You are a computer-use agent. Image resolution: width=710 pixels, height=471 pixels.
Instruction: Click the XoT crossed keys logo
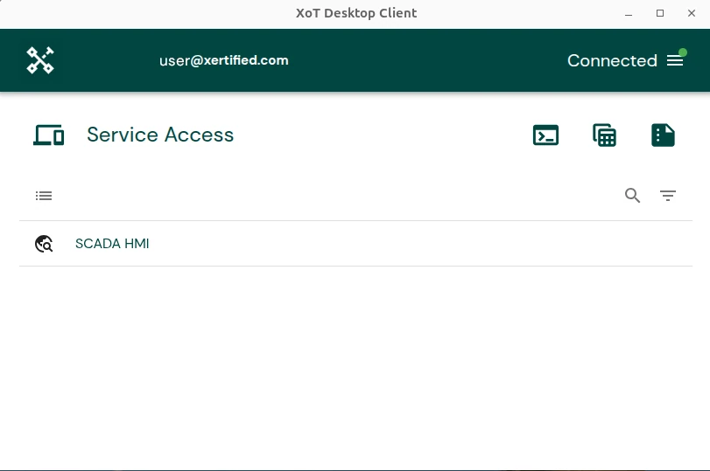tap(40, 60)
